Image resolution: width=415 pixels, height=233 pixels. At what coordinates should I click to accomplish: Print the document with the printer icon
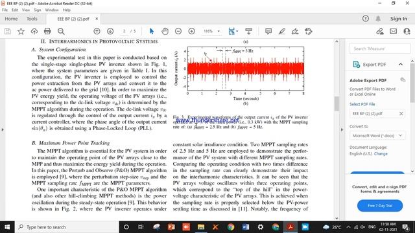coord(47,31)
